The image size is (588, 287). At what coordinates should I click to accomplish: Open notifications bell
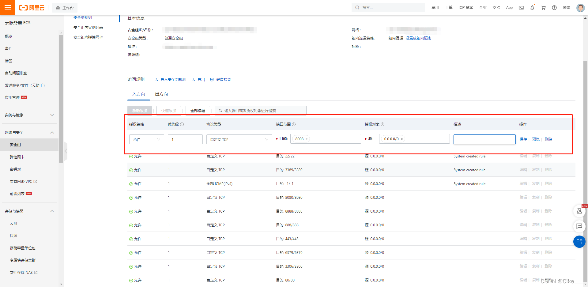tap(532, 8)
